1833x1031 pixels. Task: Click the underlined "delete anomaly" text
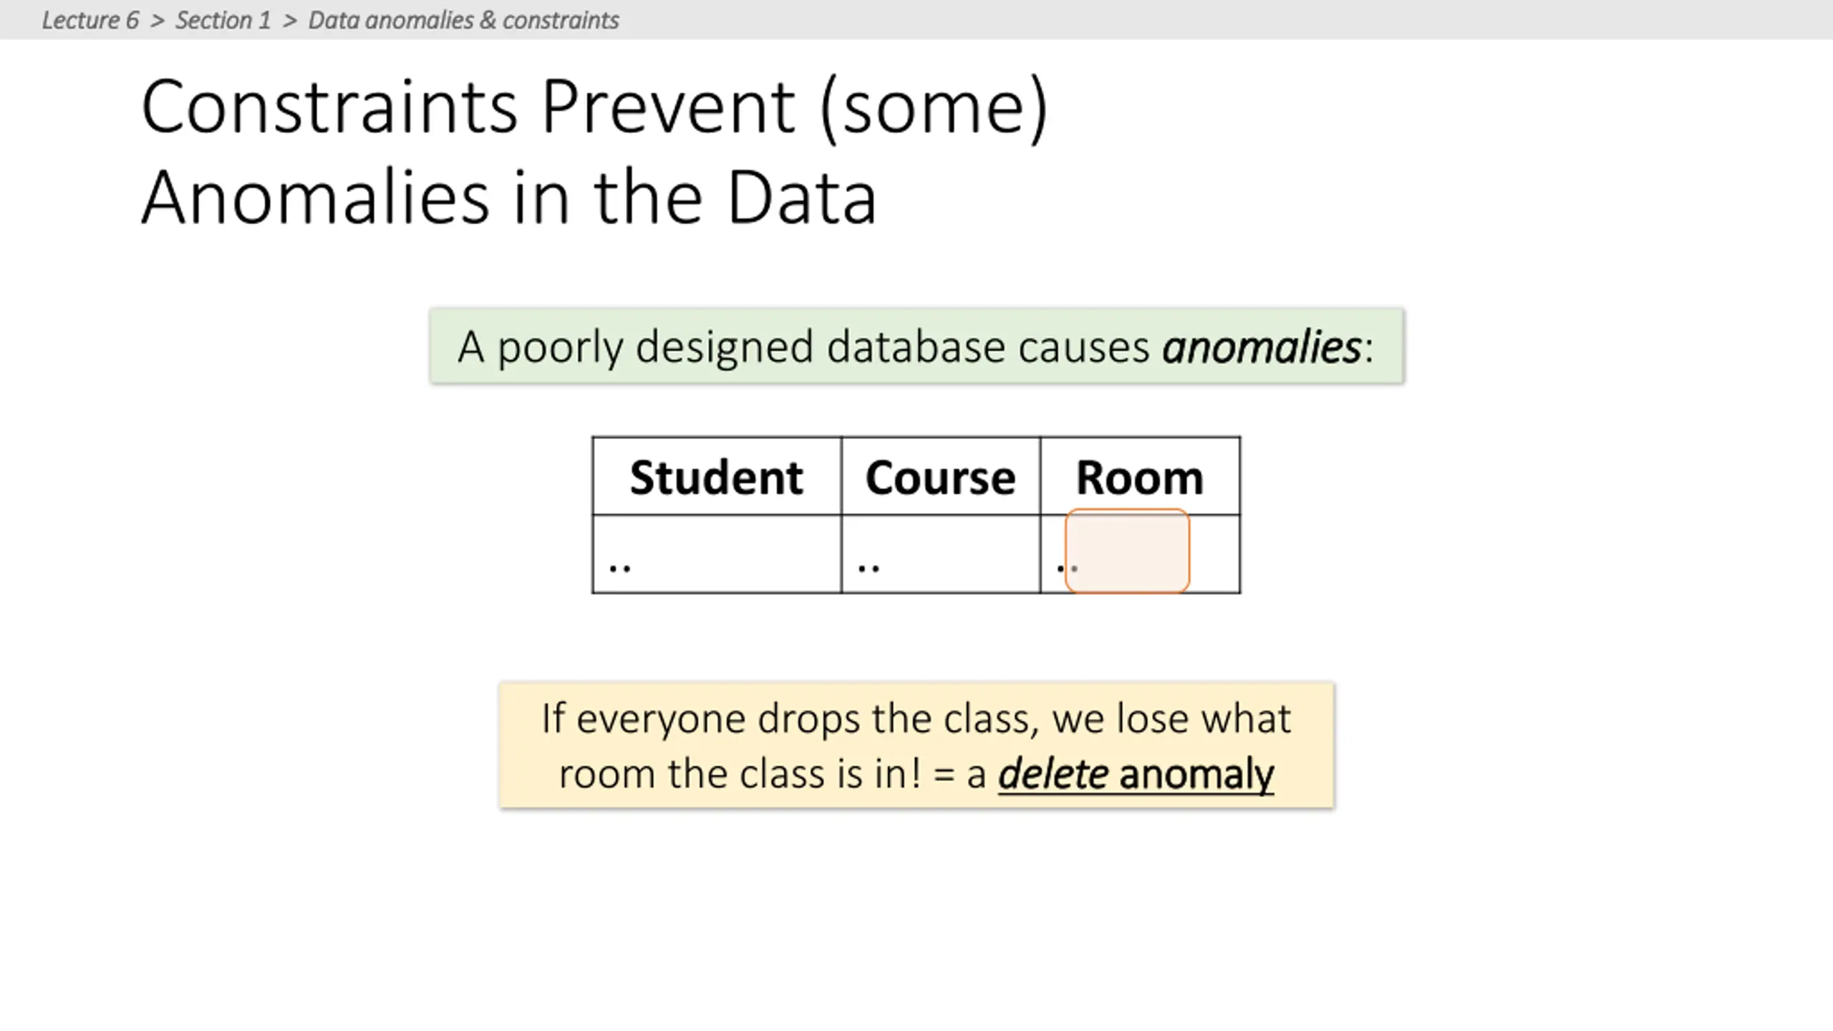[1136, 774]
